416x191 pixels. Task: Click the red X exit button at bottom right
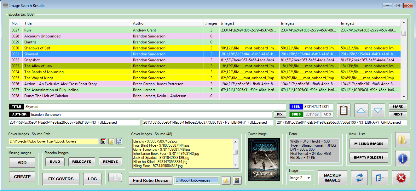click(401, 178)
